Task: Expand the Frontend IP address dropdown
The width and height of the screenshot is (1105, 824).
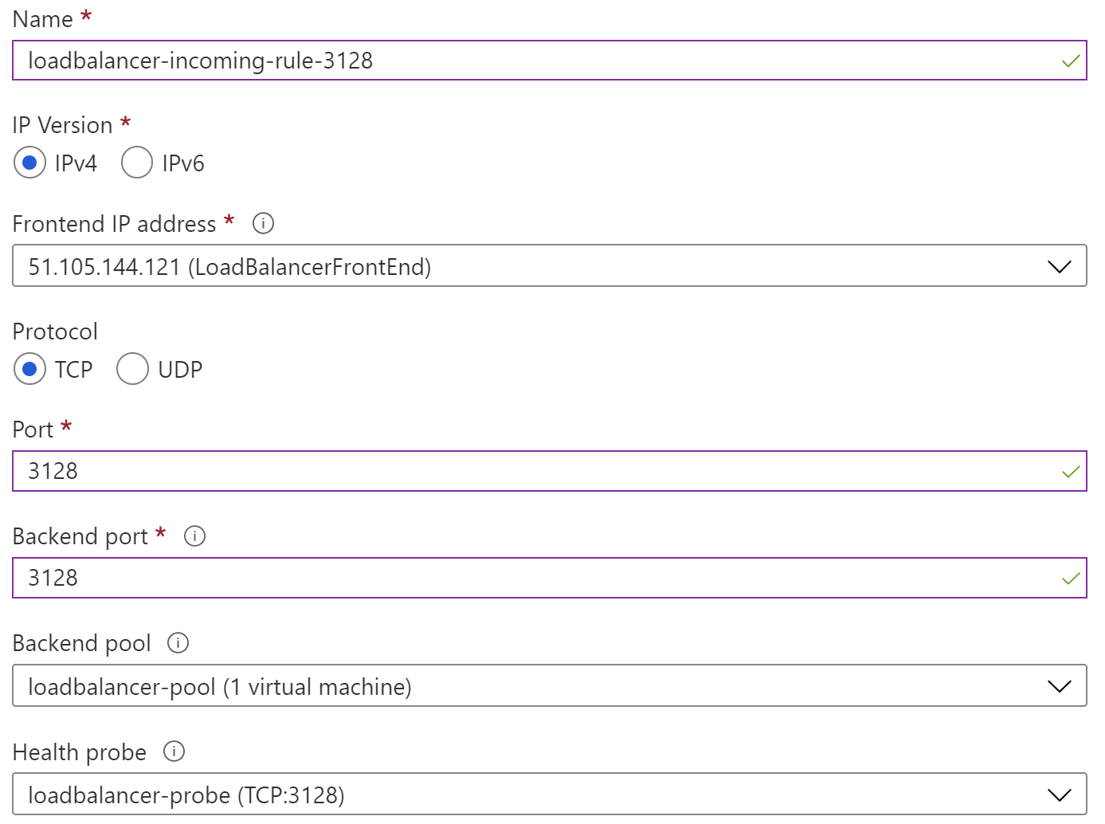Action: (1058, 266)
